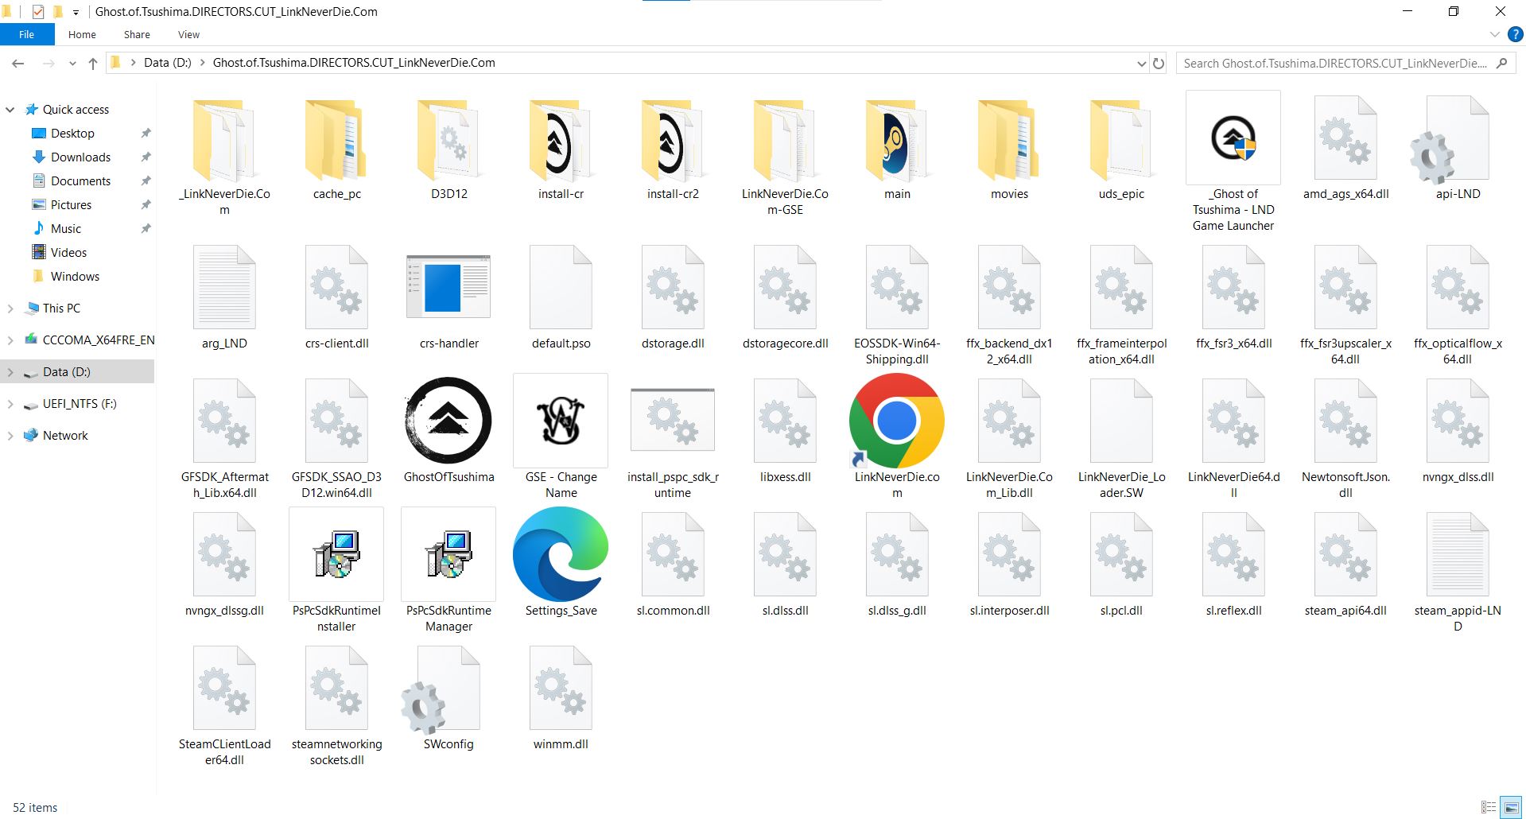Open the View ribbon tab
This screenshot has width=1526, height=819.
[x=188, y=34]
